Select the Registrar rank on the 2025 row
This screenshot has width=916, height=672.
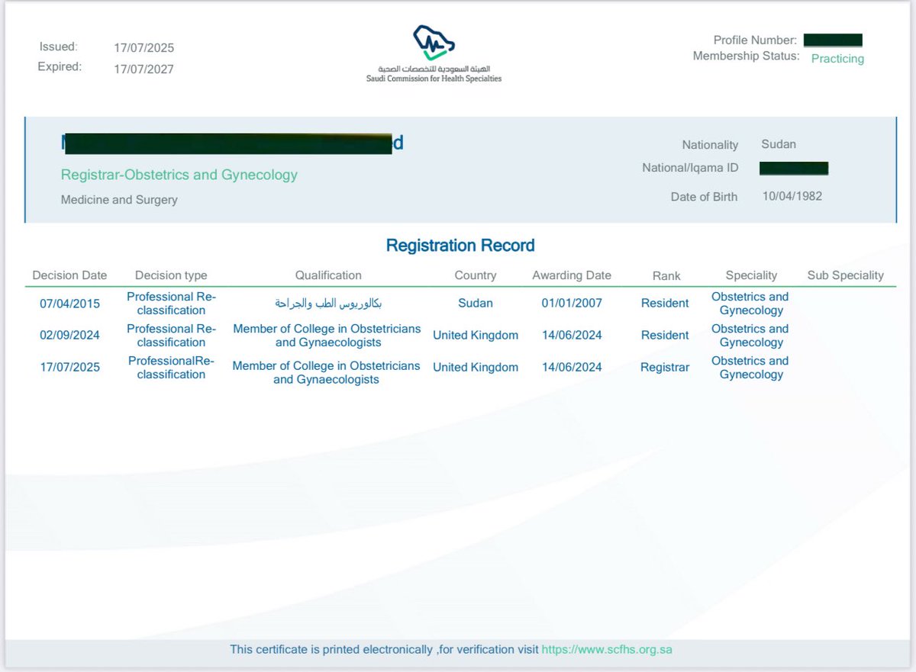665,367
